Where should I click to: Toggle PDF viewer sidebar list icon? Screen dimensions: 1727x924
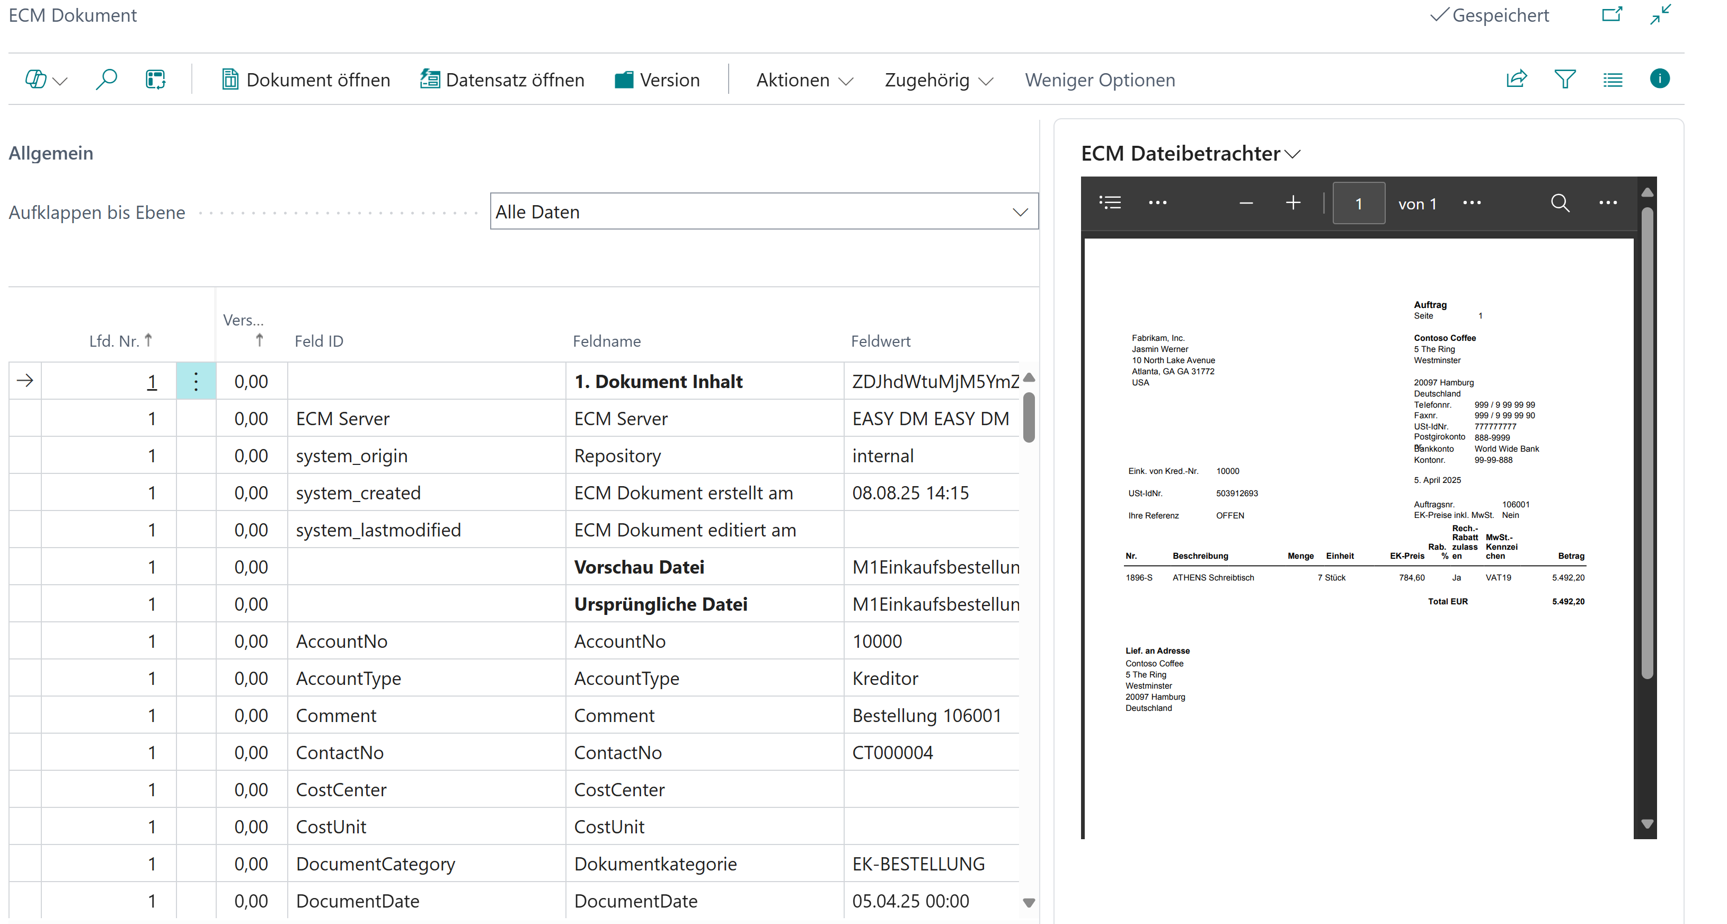coord(1110,203)
